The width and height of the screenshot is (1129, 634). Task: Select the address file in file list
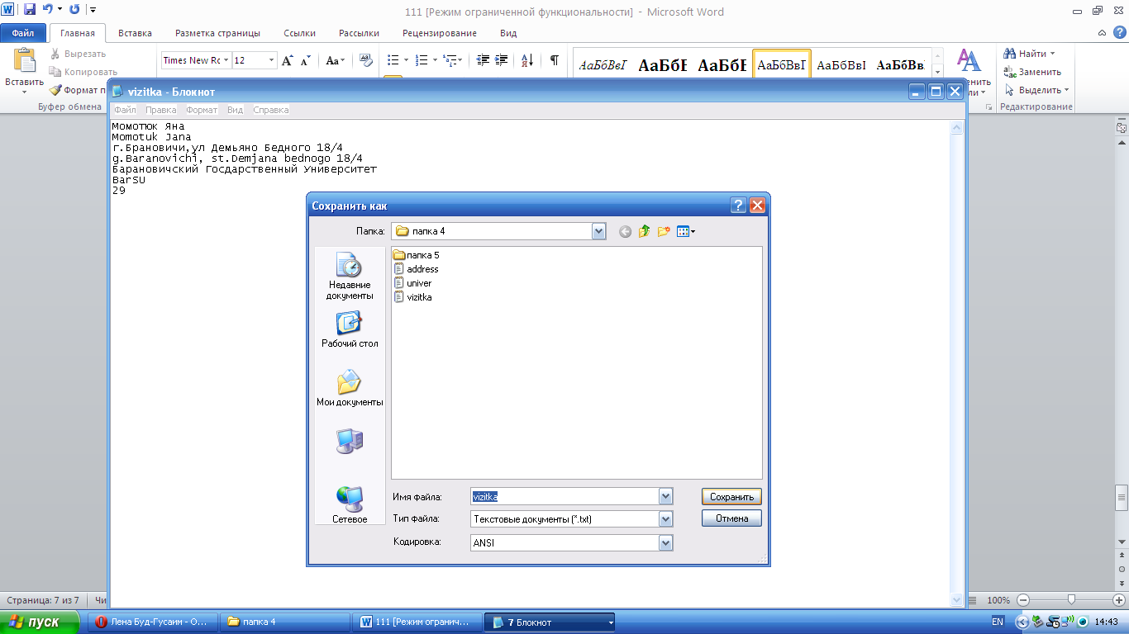pyautogui.click(x=416, y=269)
